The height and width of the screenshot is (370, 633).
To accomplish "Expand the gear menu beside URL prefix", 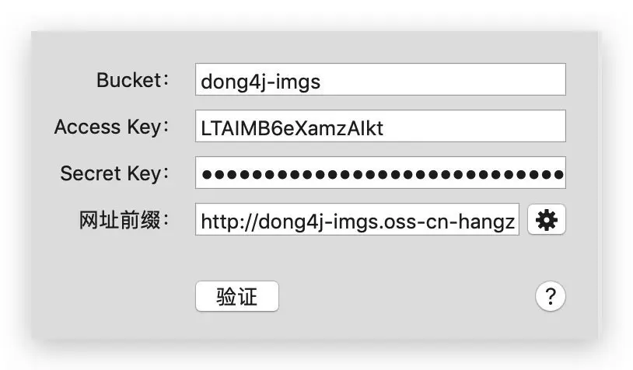I will click(547, 221).
